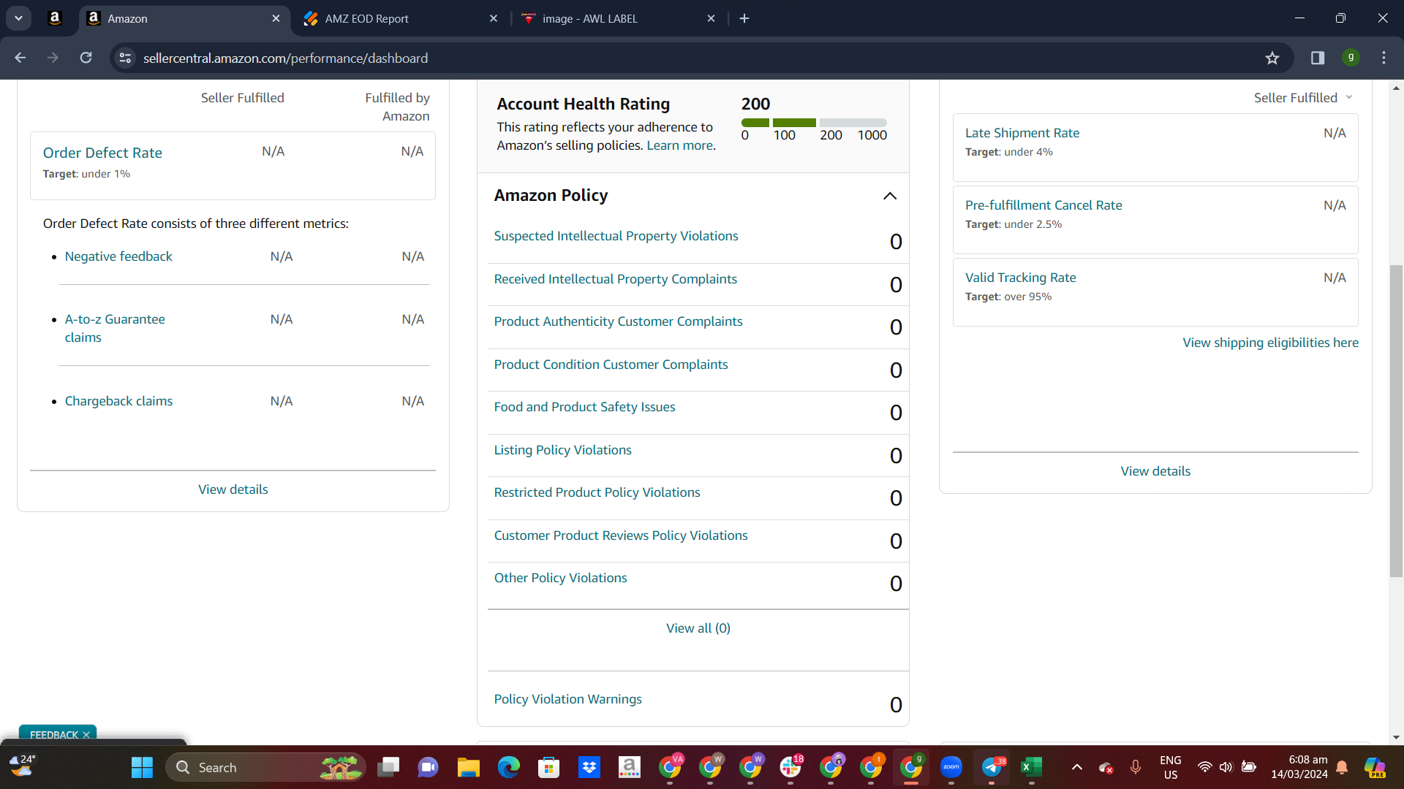Open Food and Product Safety Issues
The image size is (1404, 789).
click(584, 407)
